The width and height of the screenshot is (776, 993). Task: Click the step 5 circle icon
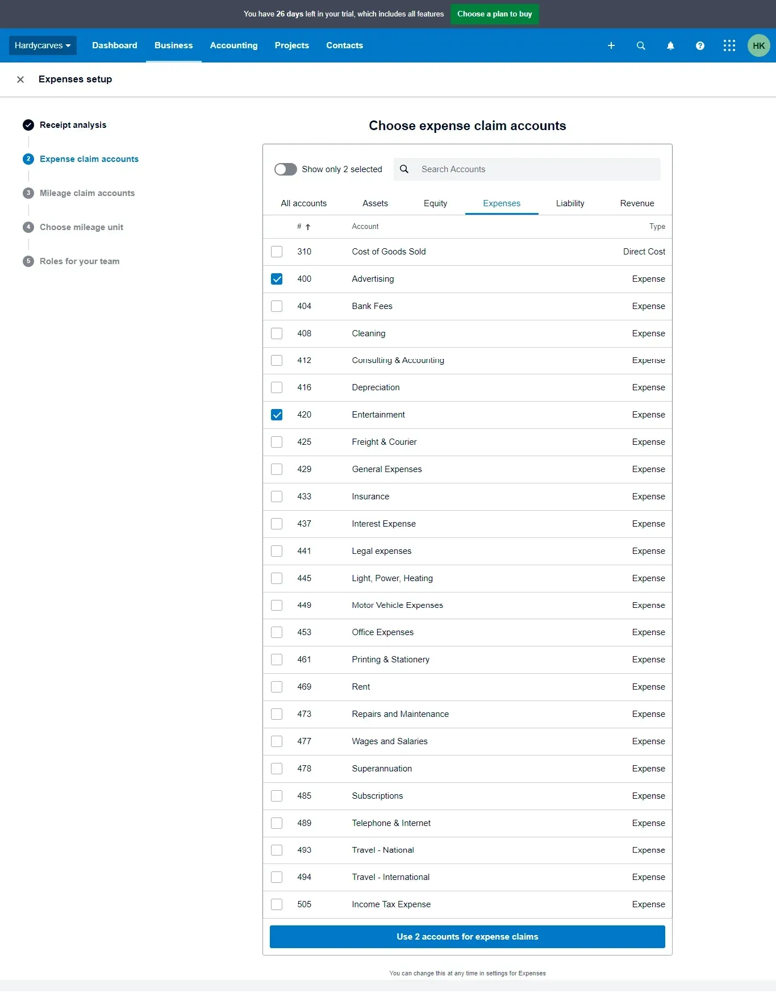click(28, 261)
